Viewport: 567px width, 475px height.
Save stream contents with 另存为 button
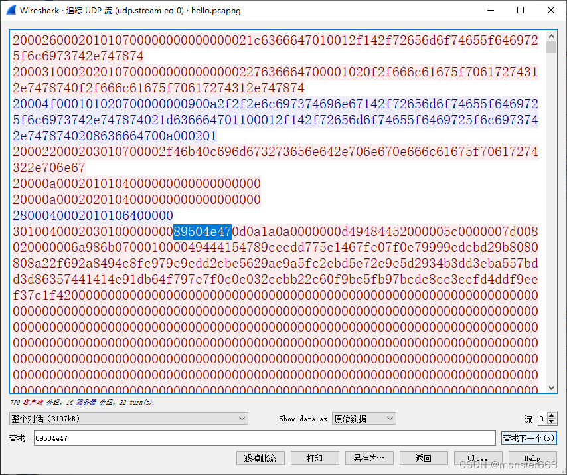pos(369,458)
